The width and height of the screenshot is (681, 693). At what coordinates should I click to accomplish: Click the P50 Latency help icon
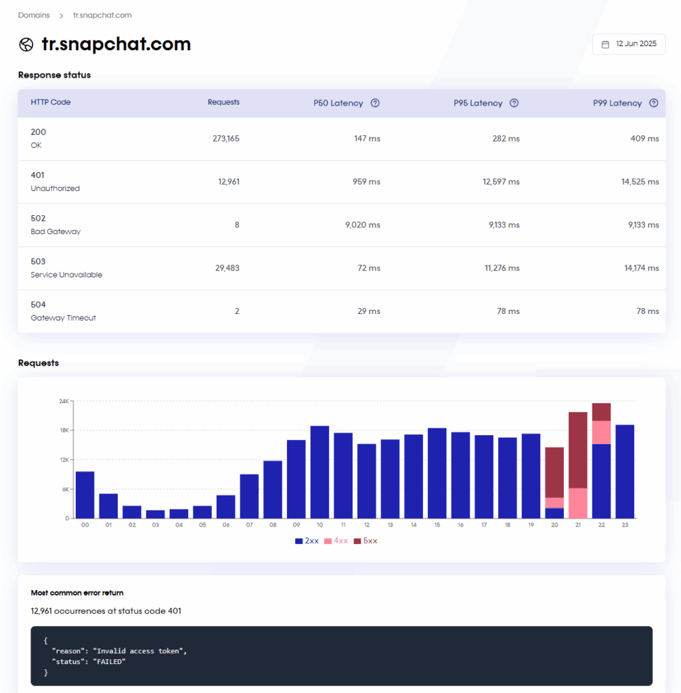375,103
